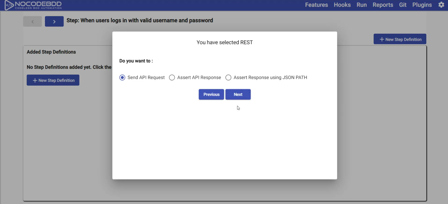Image resolution: width=448 pixels, height=204 pixels.
Task: Open the Git menu
Action: pos(403,5)
